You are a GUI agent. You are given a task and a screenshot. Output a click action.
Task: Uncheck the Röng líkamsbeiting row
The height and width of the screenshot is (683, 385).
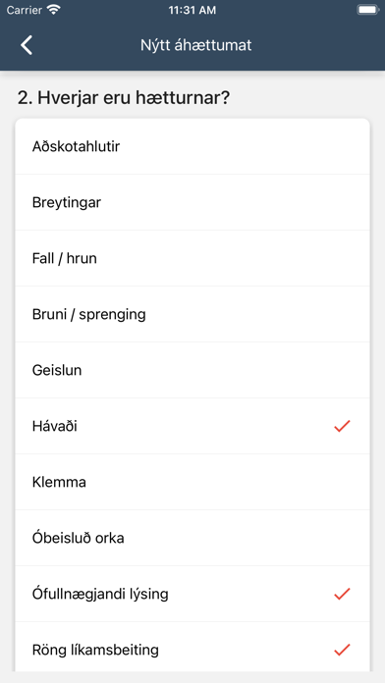192,650
